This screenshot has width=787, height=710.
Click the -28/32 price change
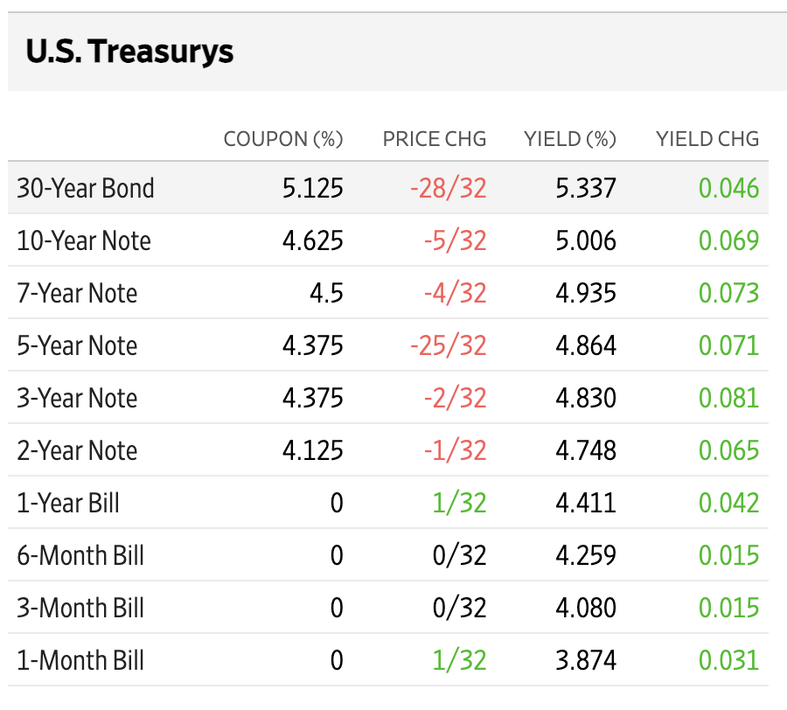tap(449, 188)
